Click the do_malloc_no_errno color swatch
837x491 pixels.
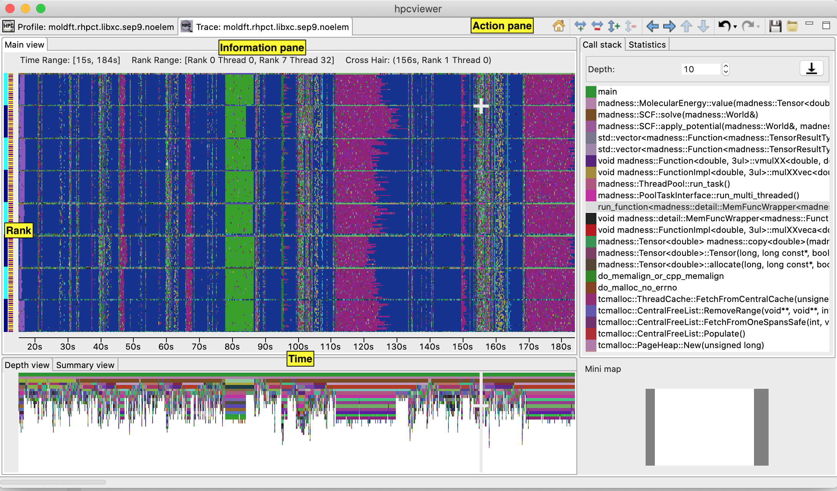[591, 287]
